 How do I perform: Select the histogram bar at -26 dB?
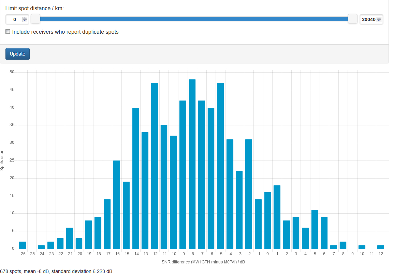[x=23, y=245]
